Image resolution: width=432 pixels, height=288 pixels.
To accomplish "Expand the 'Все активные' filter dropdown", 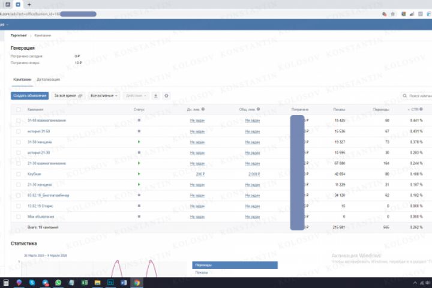I will pyautogui.click(x=104, y=95).
